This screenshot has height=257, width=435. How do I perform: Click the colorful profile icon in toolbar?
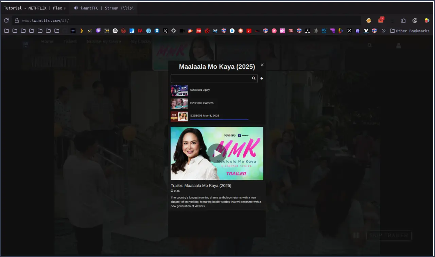pyautogui.click(x=427, y=20)
